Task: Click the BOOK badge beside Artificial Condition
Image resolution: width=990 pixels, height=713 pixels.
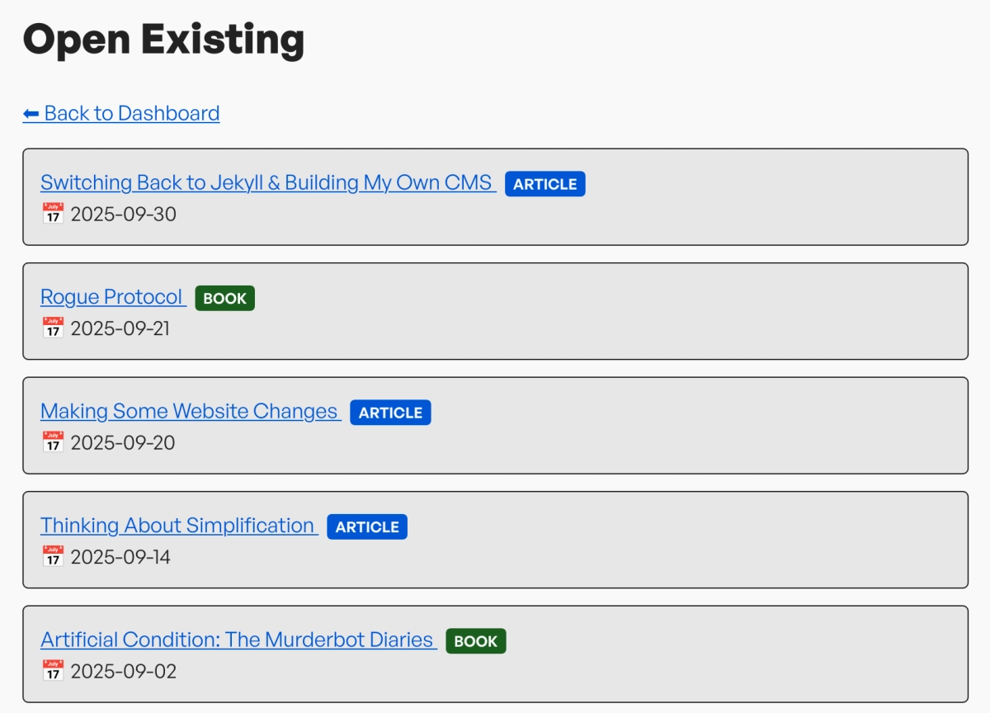Action: click(x=476, y=641)
